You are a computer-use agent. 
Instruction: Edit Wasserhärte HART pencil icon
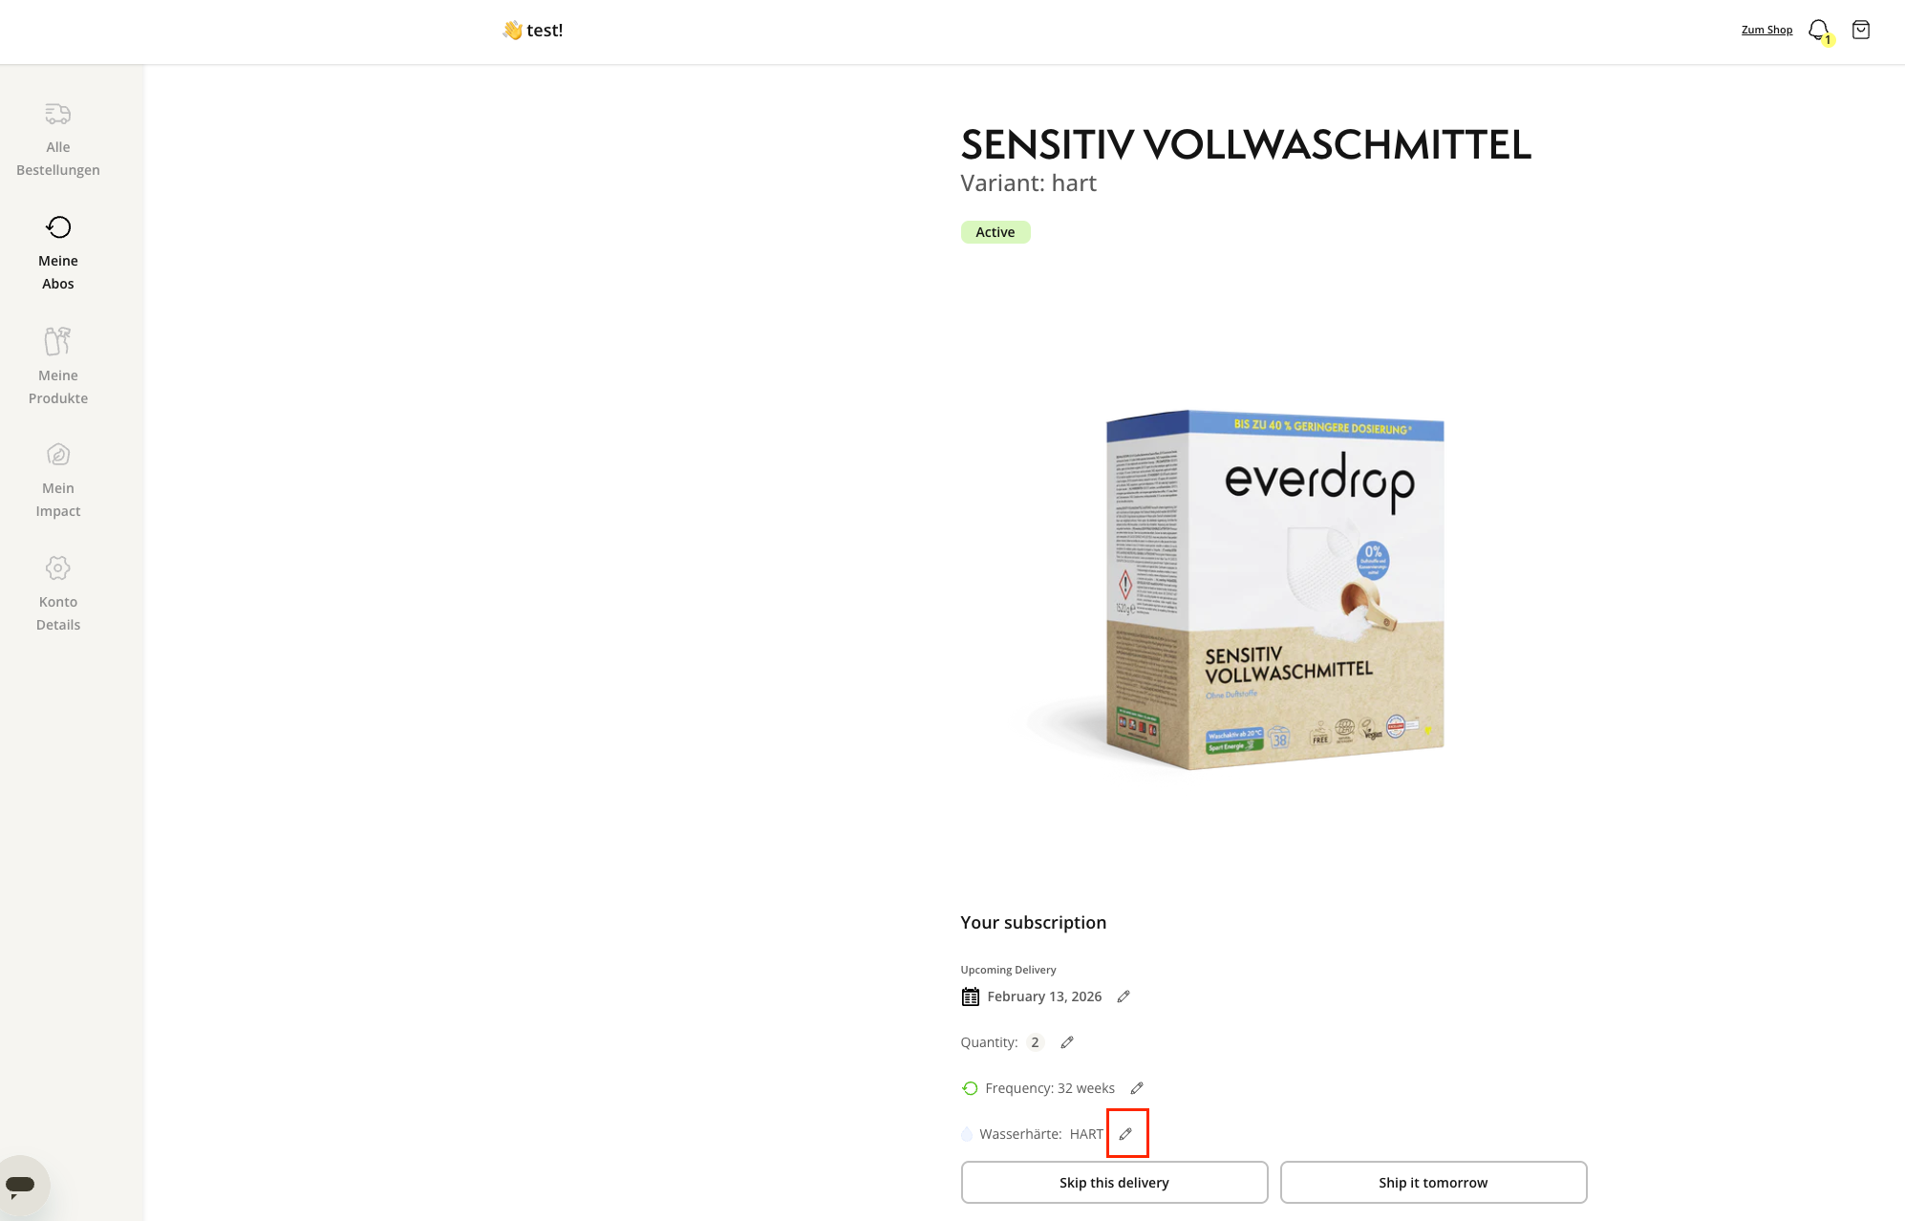(1126, 1134)
